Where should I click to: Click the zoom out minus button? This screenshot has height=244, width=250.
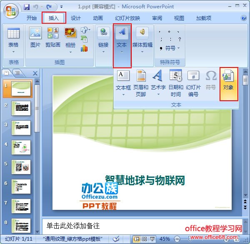click(177, 239)
